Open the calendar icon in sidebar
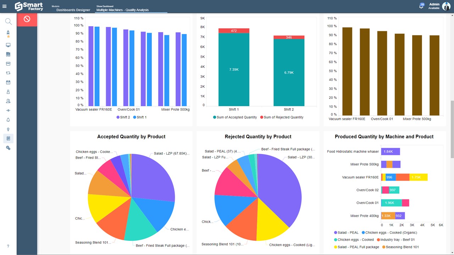Image resolution: width=454 pixels, height=255 pixels. 8,82
